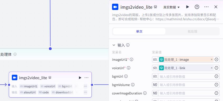Click the code output chip on node
Image resolution: width=223 pixels, height=101 pixels.
pyautogui.click(x=44, y=92)
